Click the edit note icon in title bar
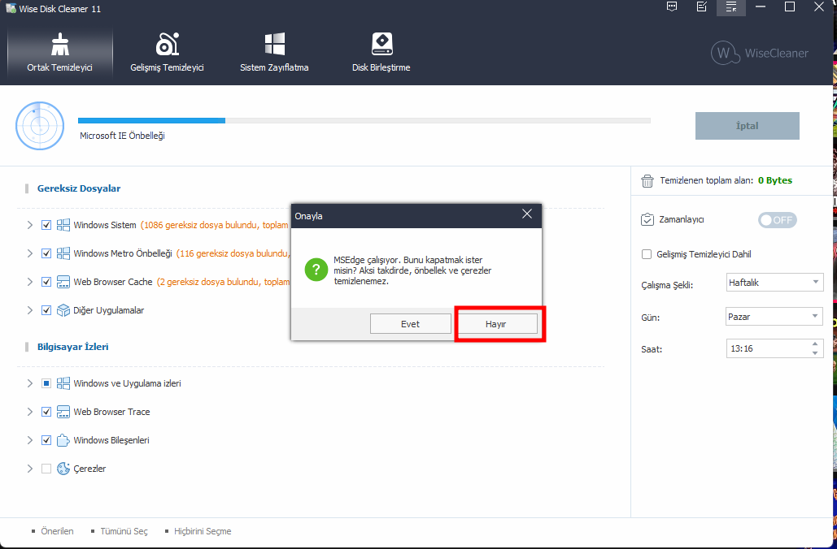 702,7
